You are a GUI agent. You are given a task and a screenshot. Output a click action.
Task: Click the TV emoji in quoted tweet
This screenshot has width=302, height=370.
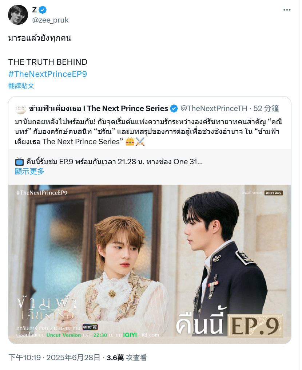[19, 162]
